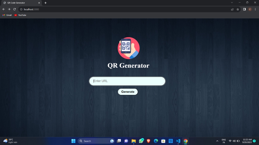Open File Explorer from taskbar

point(134,141)
